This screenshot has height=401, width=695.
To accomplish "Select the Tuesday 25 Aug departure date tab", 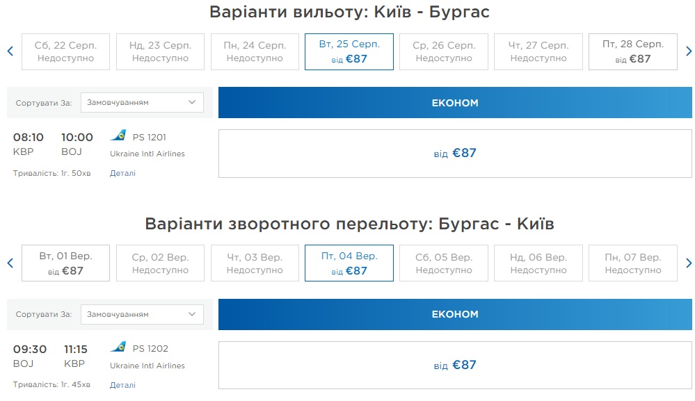I will 349,51.
